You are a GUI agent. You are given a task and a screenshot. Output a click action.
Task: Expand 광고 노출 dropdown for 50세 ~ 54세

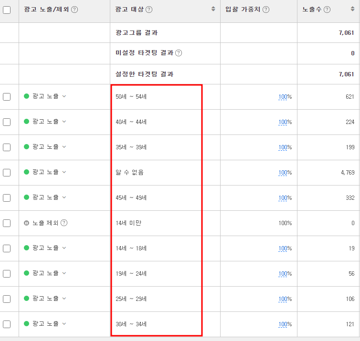point(64,96)
